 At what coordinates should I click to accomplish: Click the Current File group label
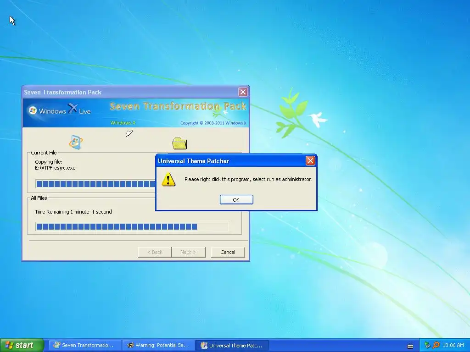(x=44, y=153)
